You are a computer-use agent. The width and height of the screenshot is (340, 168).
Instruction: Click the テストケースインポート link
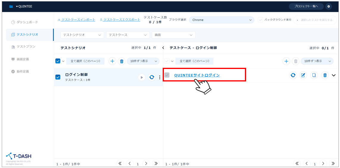coord(77,20)
